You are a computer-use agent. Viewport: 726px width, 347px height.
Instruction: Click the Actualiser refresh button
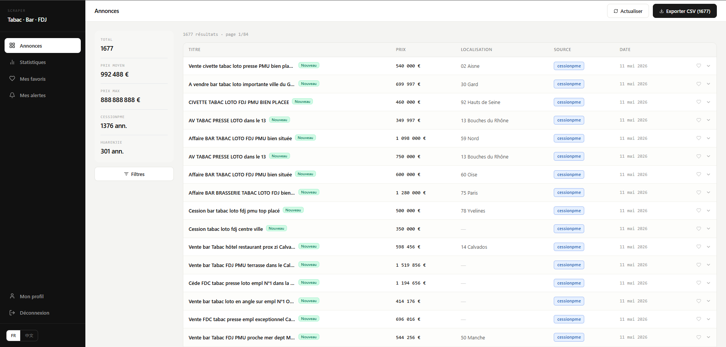[628, 11]
